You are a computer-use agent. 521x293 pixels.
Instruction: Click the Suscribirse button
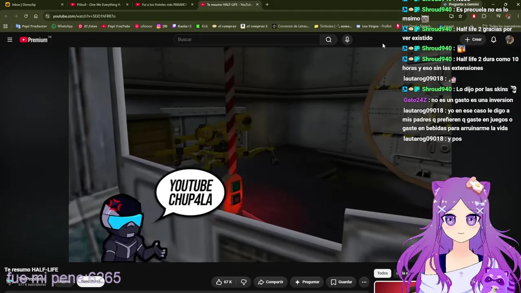coord(90,281)
